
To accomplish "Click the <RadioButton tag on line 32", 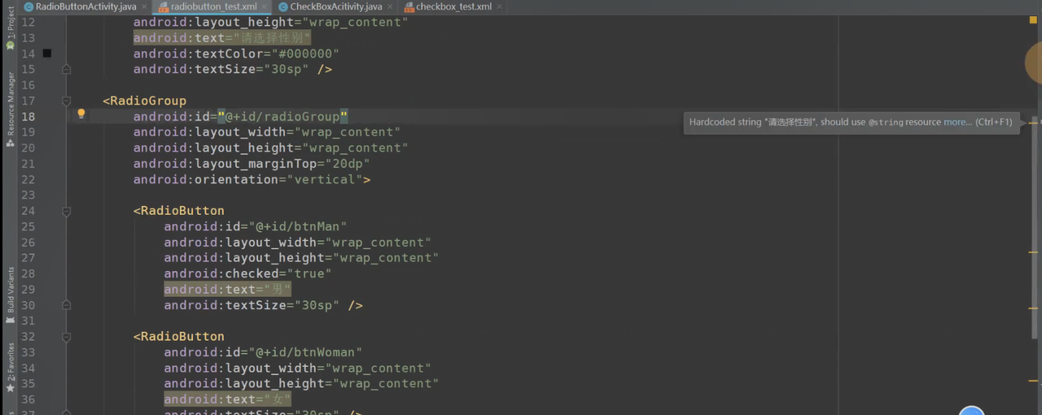I will click(178, 337).
